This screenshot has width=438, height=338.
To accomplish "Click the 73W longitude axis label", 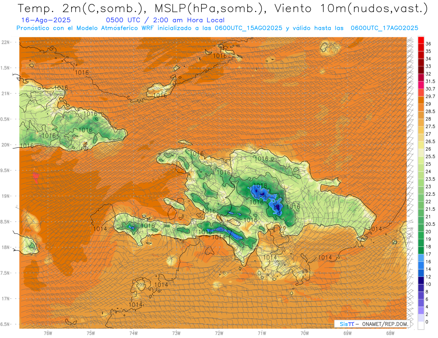I will pos(176,333).
